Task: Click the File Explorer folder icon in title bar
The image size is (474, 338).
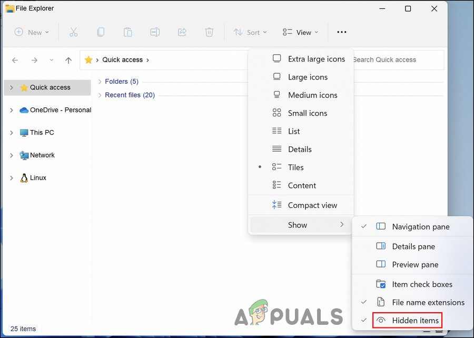Action: point(9,8)
